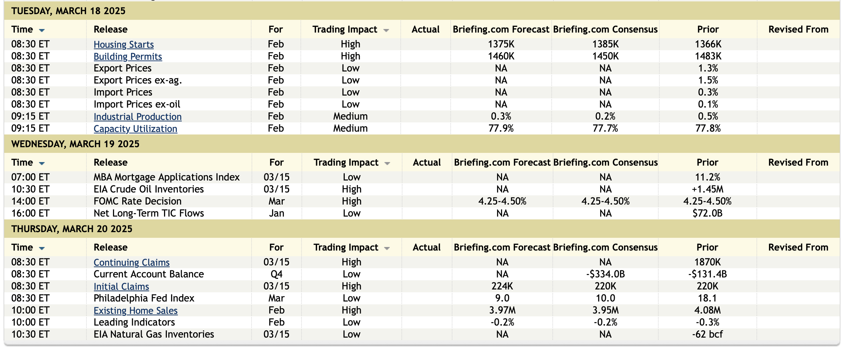Screen dimensions: 844x356
Task: Select the FOMC Rate Decision row
Action: pos(137,201)
